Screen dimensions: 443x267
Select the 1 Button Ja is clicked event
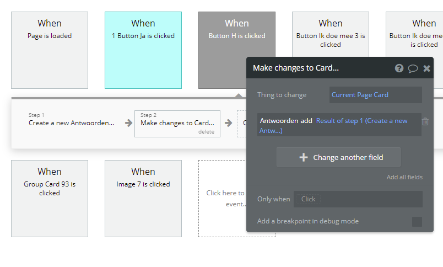(x=143, y=50)
